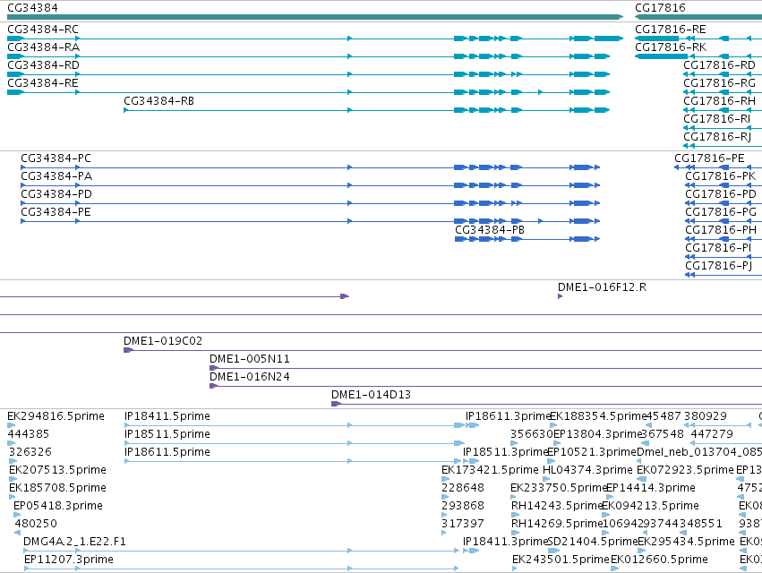Click the CG34384-PD protein label
The width and height of the screenshot is (762, 573).
(56, 194)
